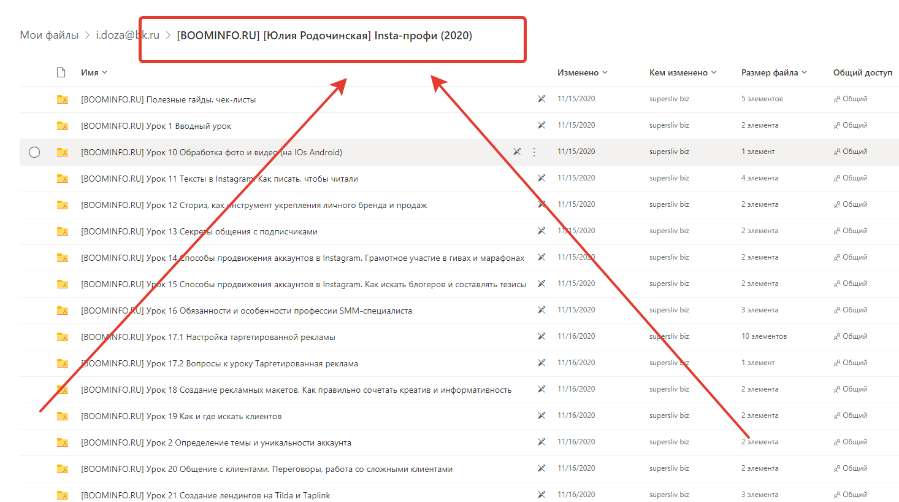The image size is (899, 502).
Task: Click folder icon for Урок 17.1 Настройка рекламы
Action: pos(63,337)
